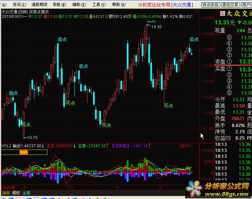Click sell level ④ circled number
This screenshot has width=252, height=199.
point(229,43)
